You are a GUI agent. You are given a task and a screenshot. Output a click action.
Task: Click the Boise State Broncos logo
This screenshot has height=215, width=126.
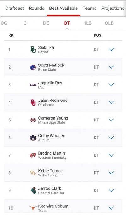click(33, 67)
